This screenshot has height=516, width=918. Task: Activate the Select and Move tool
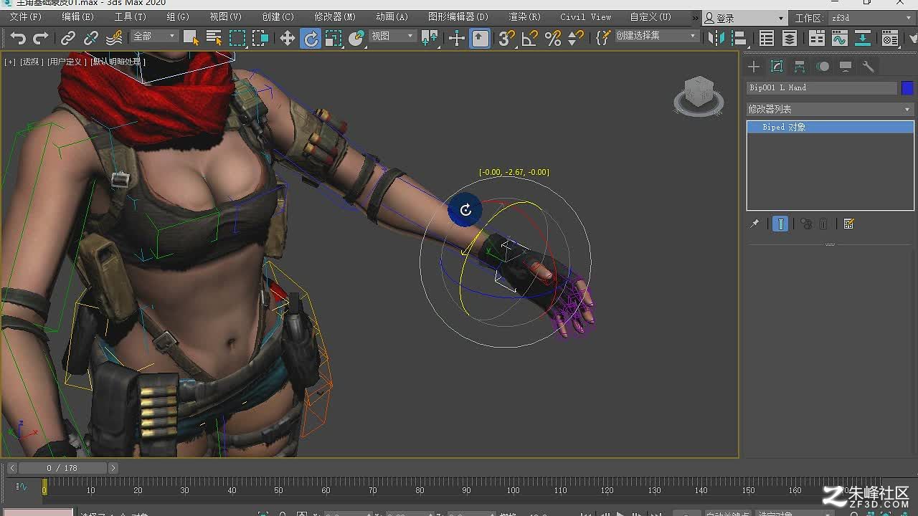(x=288, y=38)
